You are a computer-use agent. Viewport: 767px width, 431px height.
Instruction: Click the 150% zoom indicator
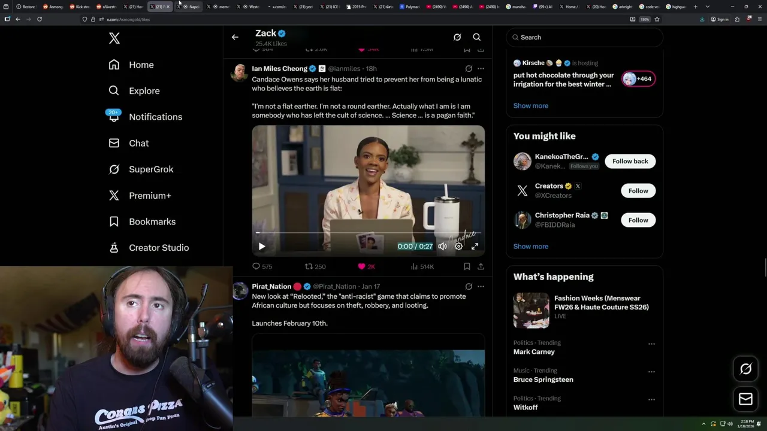point(644,19)
